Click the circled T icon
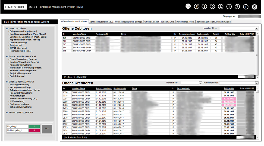 [x=246, y=7]
